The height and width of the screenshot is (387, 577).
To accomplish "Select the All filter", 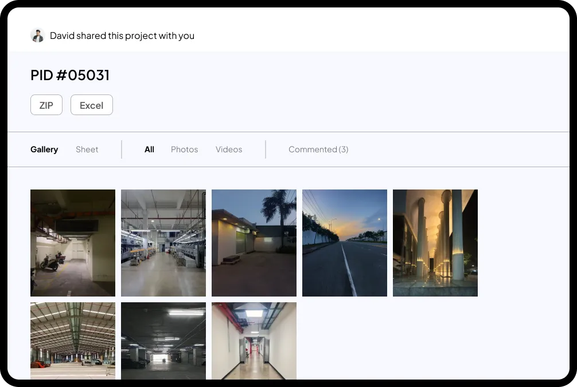I will click(x=149, y=149).
